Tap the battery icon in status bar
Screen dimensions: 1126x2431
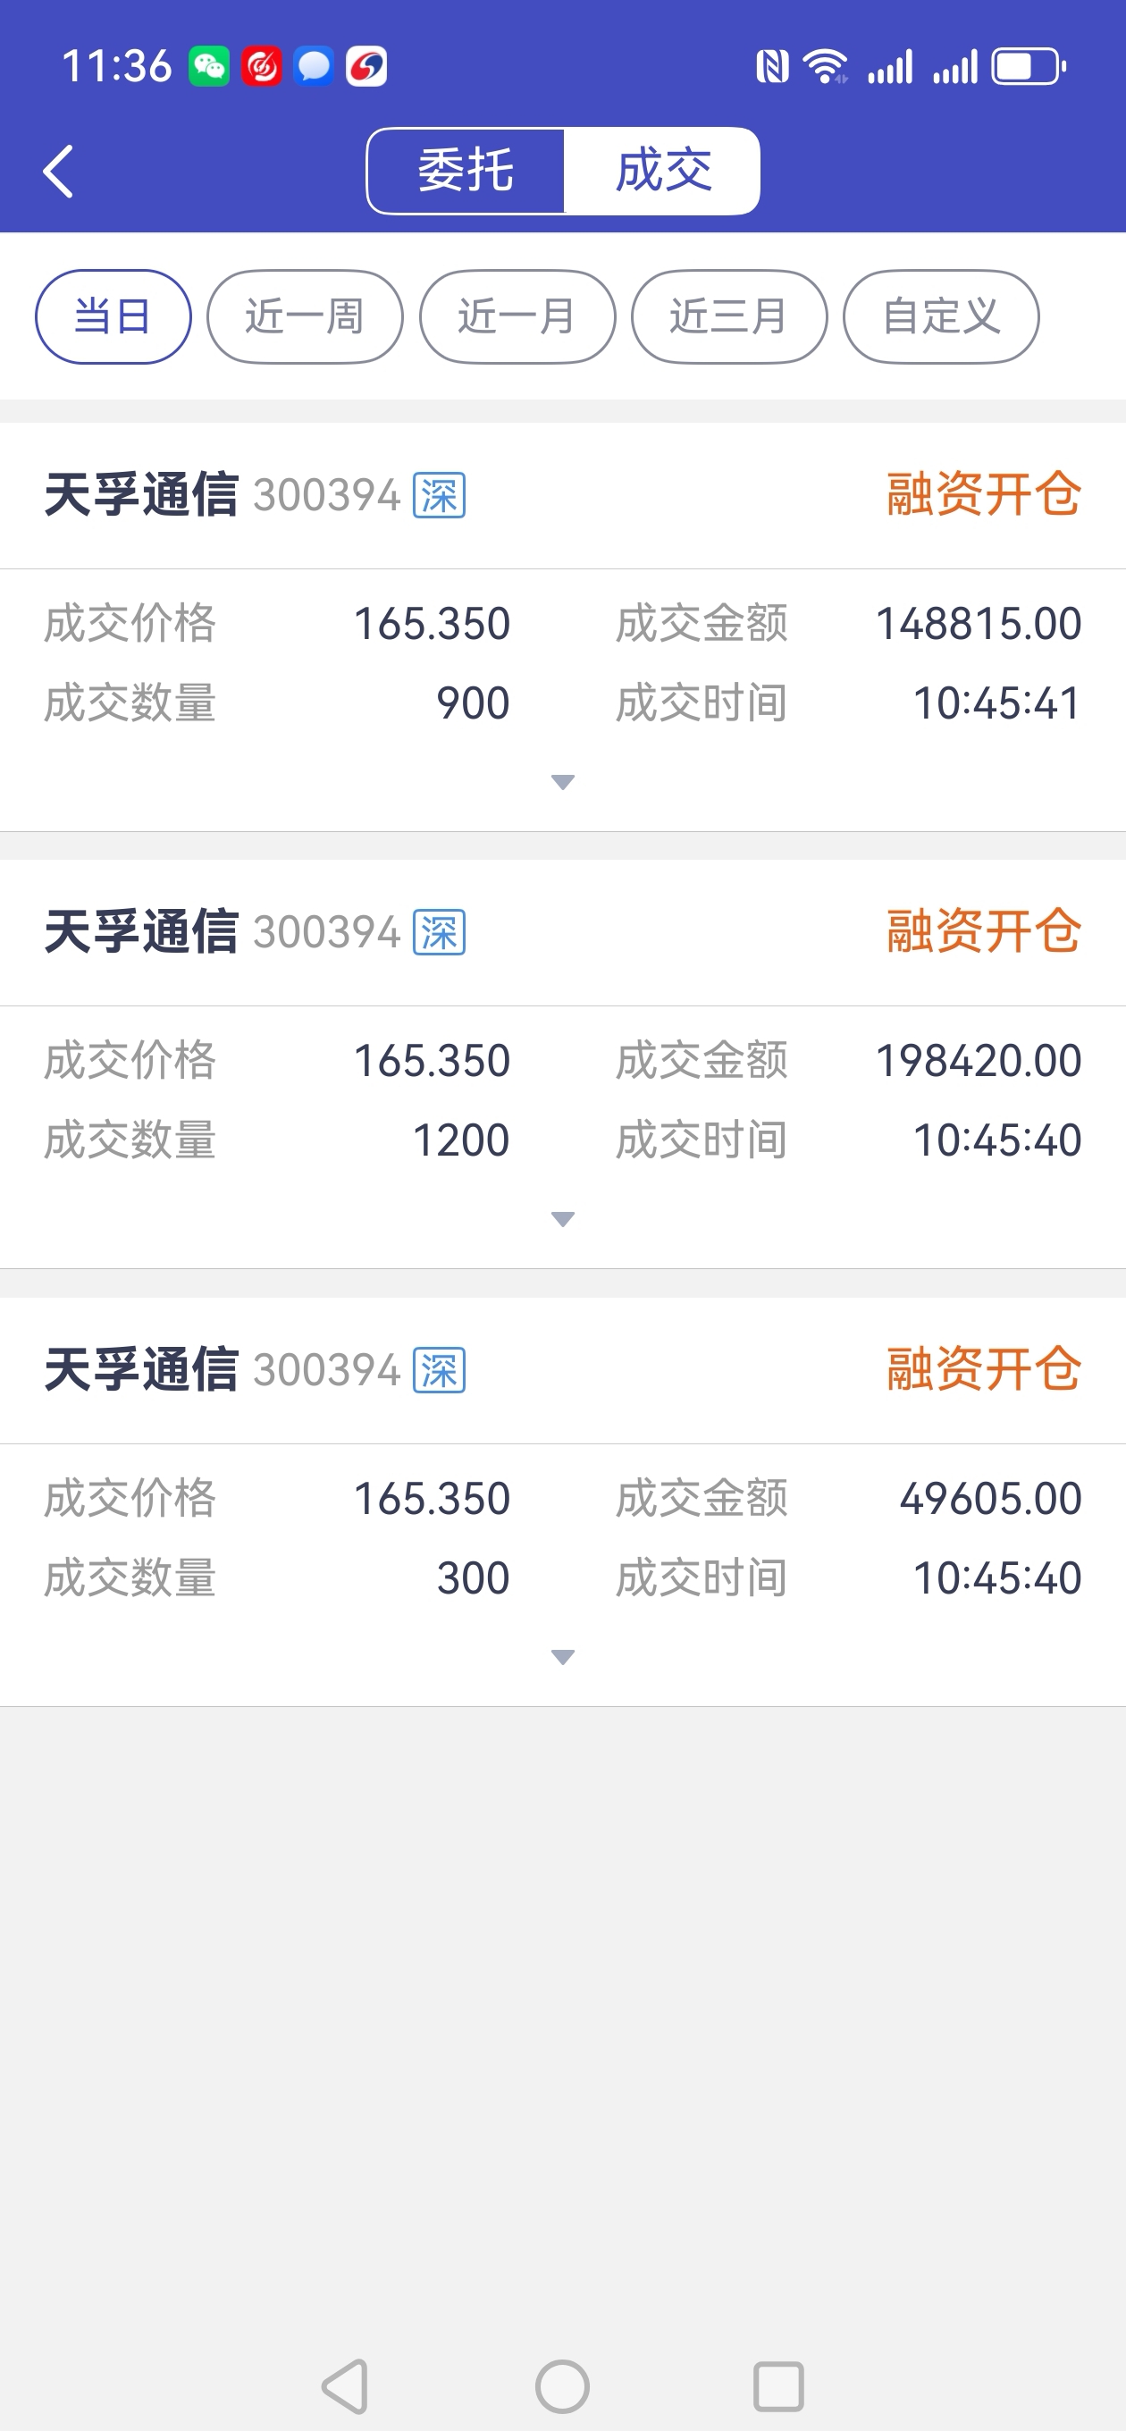coord(1028,67)
